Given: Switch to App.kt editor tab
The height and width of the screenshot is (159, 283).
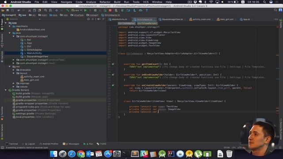Looking at the screenshot, I should coord(246,19).
